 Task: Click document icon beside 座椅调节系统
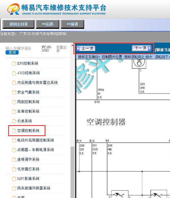point(14,160)
